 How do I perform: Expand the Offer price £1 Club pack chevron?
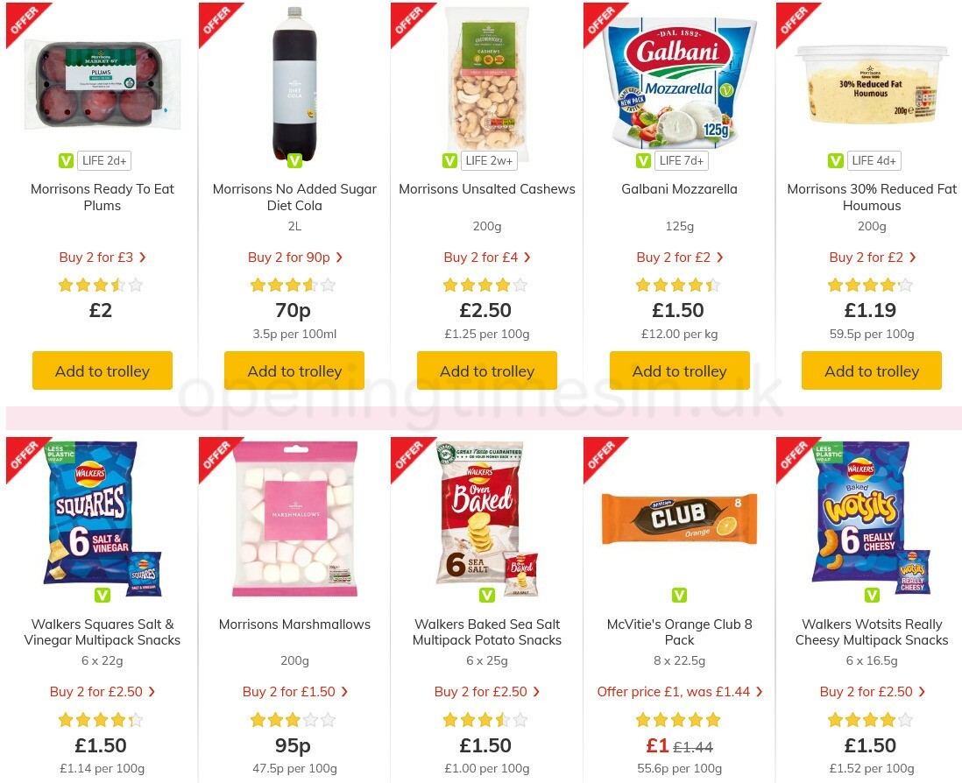759,691
